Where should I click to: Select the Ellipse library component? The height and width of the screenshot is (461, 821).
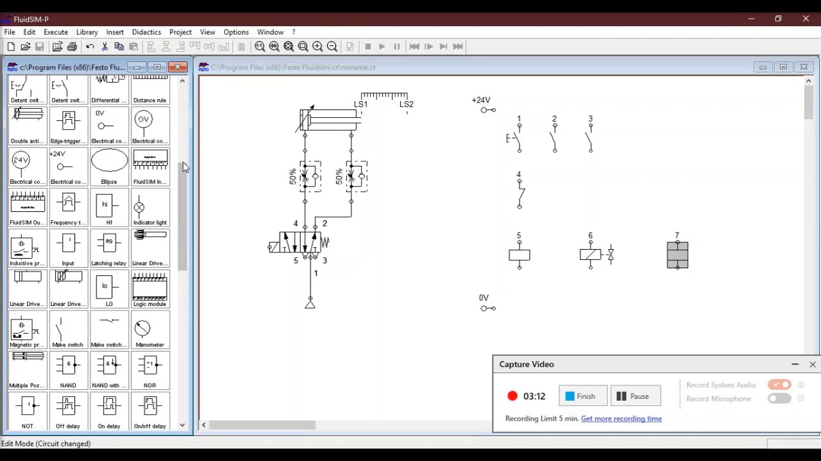[x=109, y=167]
